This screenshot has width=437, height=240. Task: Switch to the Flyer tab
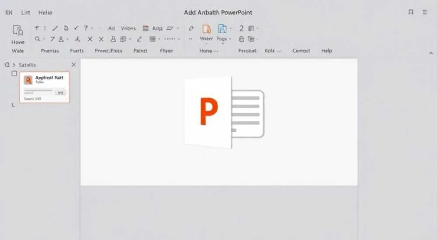pyautogui.click(x=166, y=51)
